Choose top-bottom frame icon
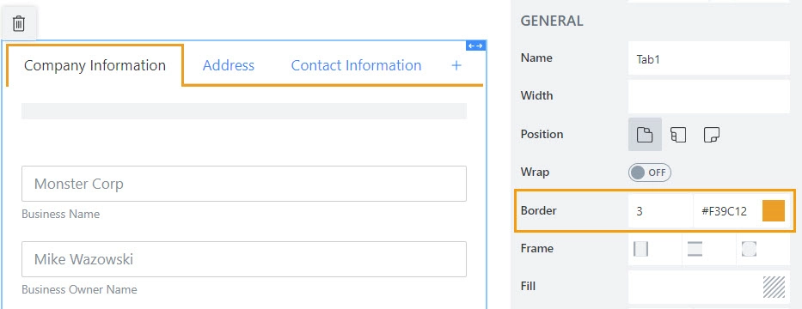The height and width of the screenshot is (309, 802). 695,249
